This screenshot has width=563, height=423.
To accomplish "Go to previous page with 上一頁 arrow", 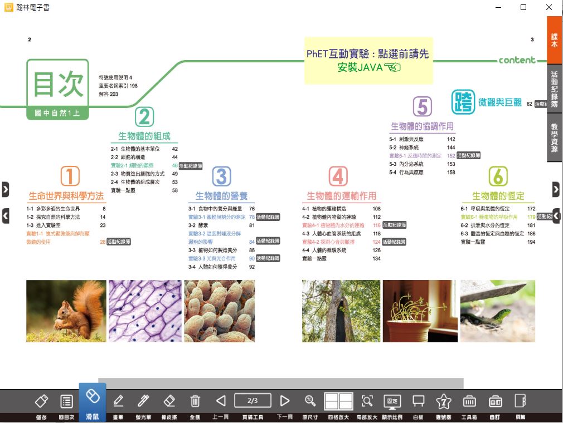I will pyautogui.click(x=220, y=406).
